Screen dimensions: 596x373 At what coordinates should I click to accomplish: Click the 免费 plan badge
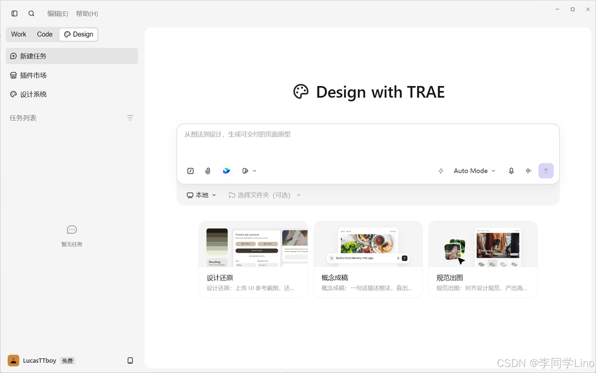coord(68,360)
